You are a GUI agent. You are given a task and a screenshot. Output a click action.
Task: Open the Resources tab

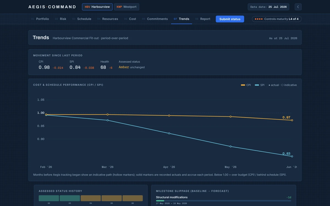pos(108,19)
